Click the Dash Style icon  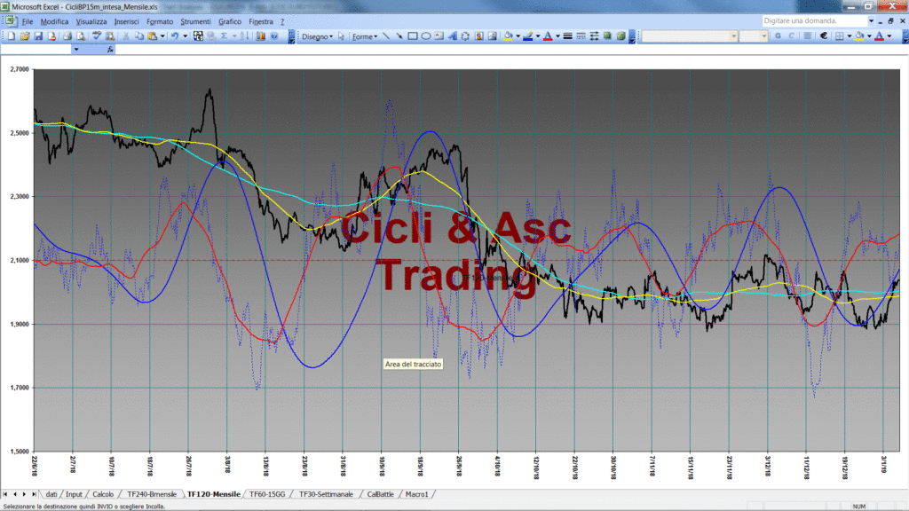(x=581, y=35)
